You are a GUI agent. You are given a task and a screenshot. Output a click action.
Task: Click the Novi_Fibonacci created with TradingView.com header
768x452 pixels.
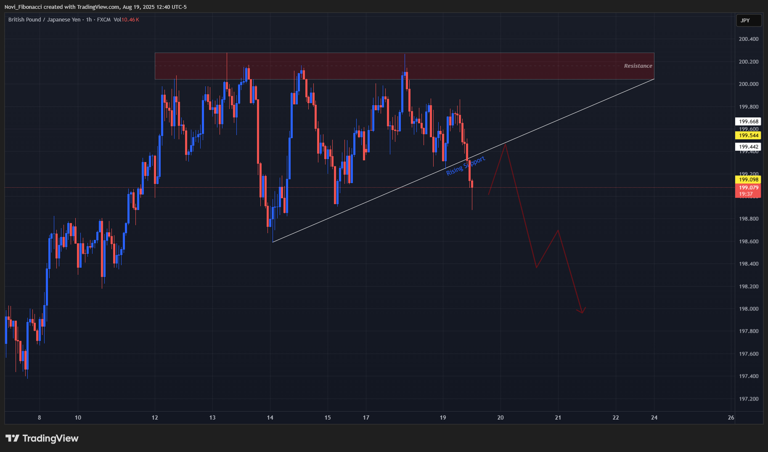click(x=95, y=7)
